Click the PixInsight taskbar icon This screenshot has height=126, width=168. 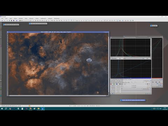[x=43, y=108]
